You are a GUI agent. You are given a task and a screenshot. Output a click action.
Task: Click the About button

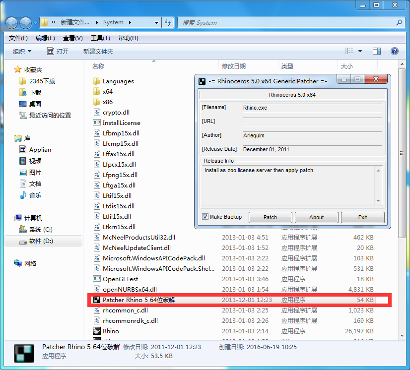(x=316, y=217)
